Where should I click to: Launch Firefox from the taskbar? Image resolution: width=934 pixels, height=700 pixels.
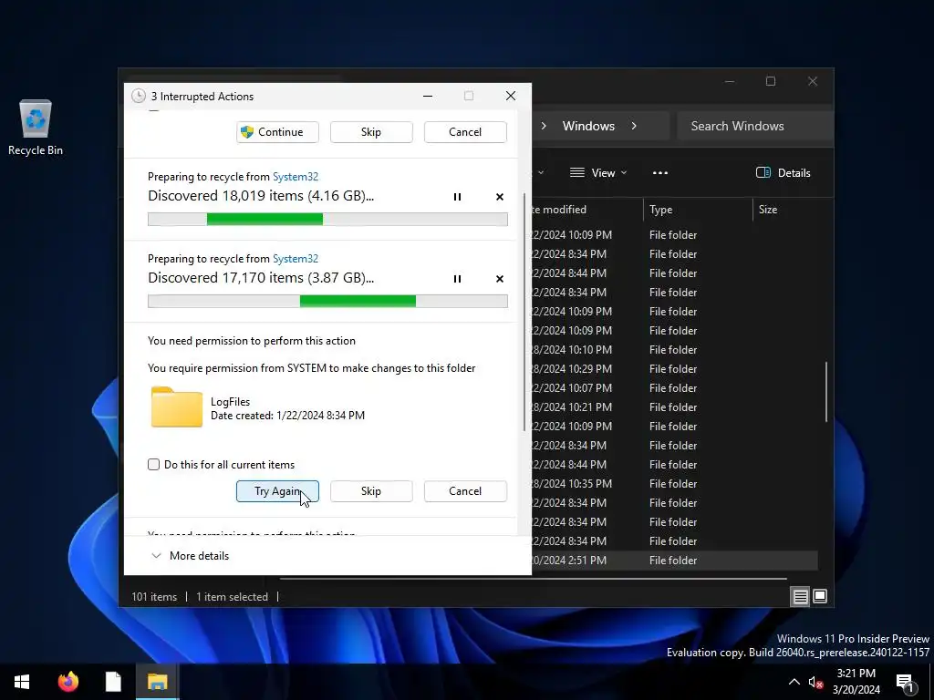coord(67,682)
